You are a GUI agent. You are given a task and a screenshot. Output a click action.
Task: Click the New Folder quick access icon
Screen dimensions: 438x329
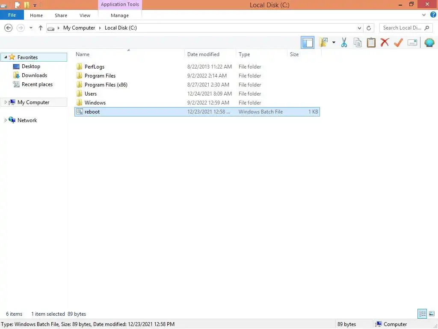click(x=27, y=5)
